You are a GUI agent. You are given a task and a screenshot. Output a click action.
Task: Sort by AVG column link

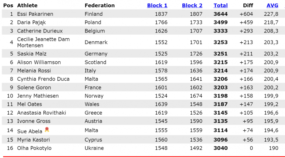click(x=272, y=5)
